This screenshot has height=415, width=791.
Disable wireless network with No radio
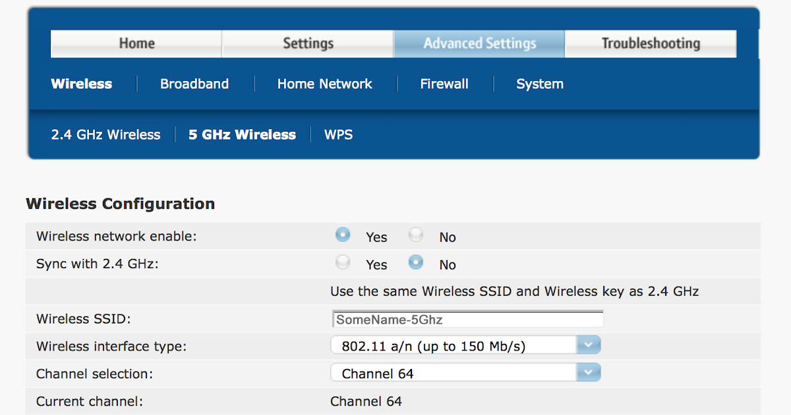(x=416, y=235)
